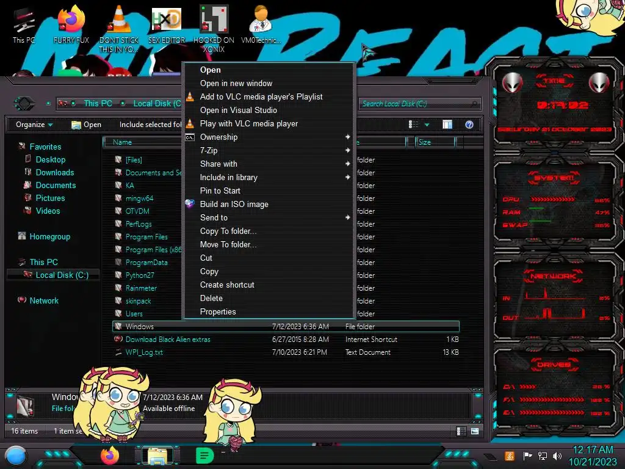Click into the Search Local Disk field

419,104
